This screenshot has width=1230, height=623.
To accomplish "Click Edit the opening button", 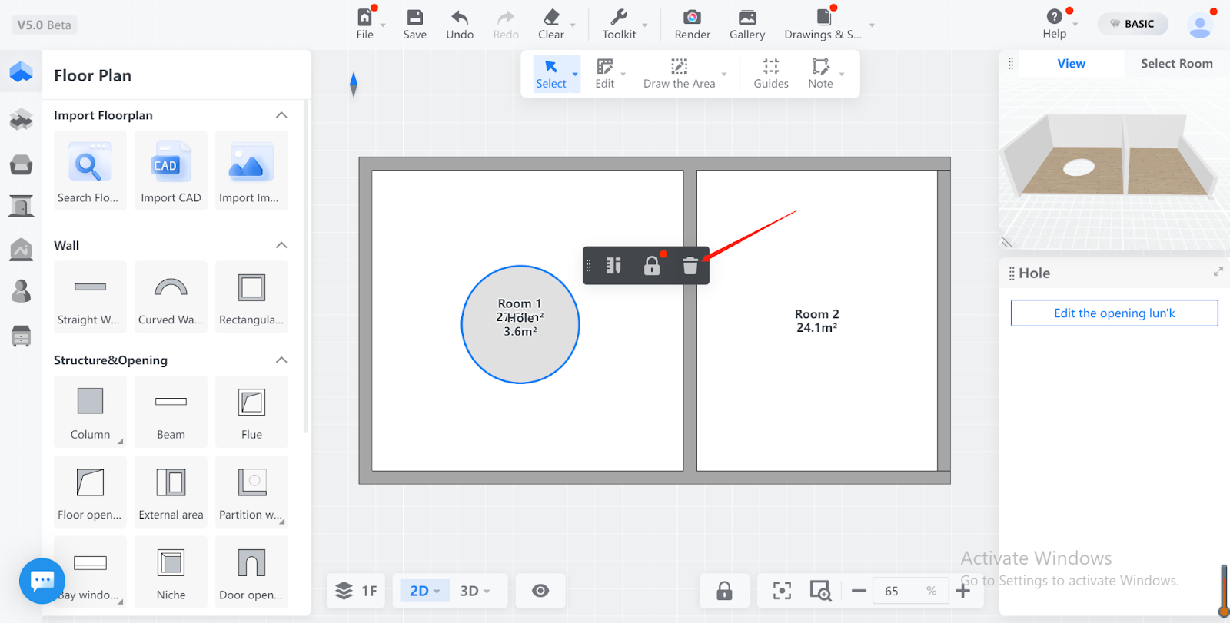I will (1114, 313).
